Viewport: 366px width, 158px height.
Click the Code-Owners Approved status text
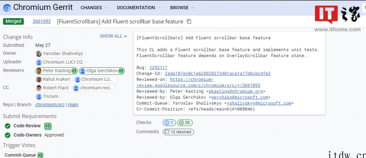(54, 135)
